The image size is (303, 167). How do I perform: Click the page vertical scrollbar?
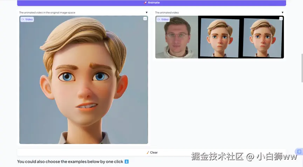pyautogui.click(x=302, y=68)
